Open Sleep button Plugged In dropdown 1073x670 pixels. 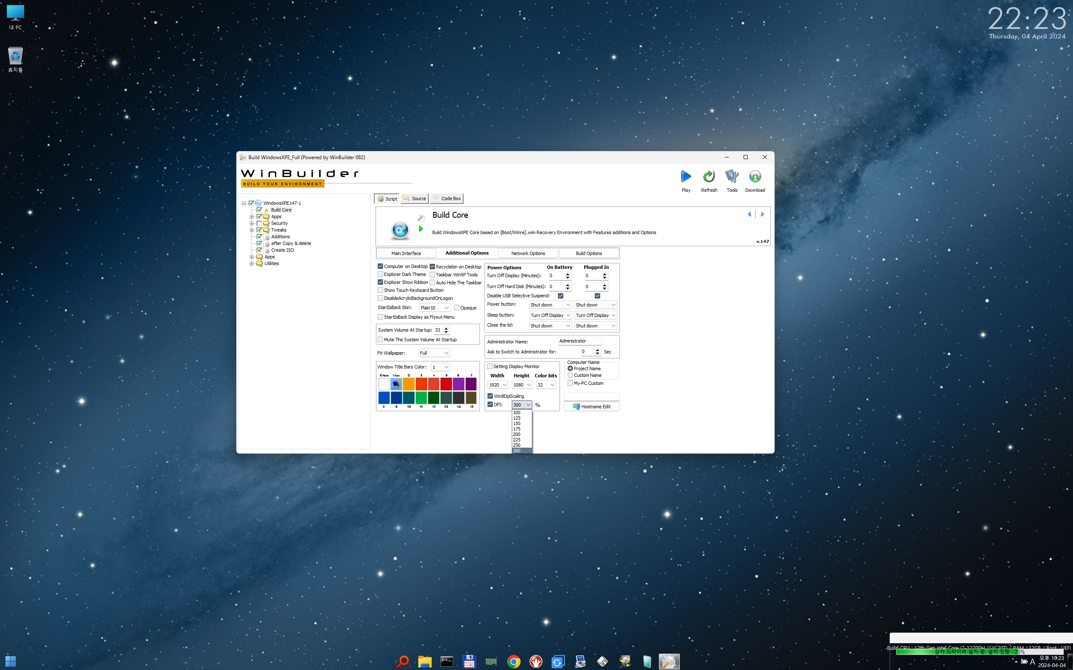click(x=596, y=315)
